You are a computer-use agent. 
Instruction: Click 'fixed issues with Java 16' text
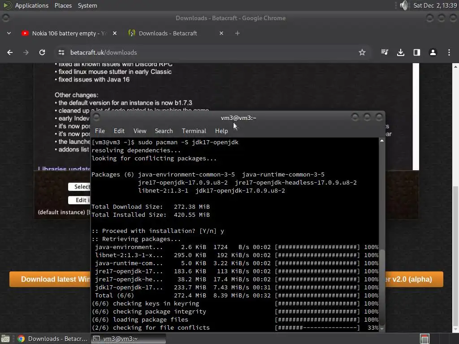tap(94, 80)
